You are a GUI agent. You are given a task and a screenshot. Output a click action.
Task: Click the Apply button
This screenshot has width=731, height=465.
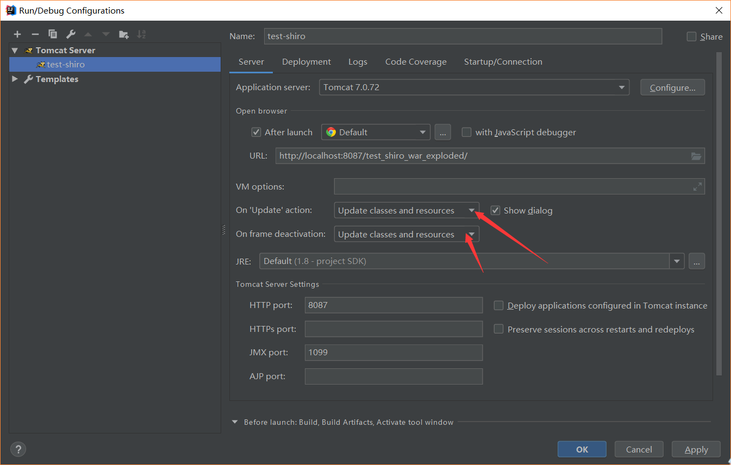696,449
